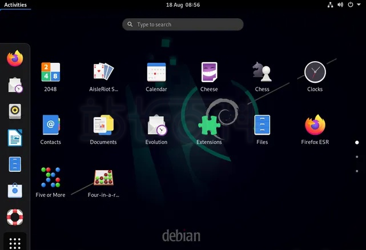Open the Clocks app icon
The image size is (366, 250).
(315, 72)
